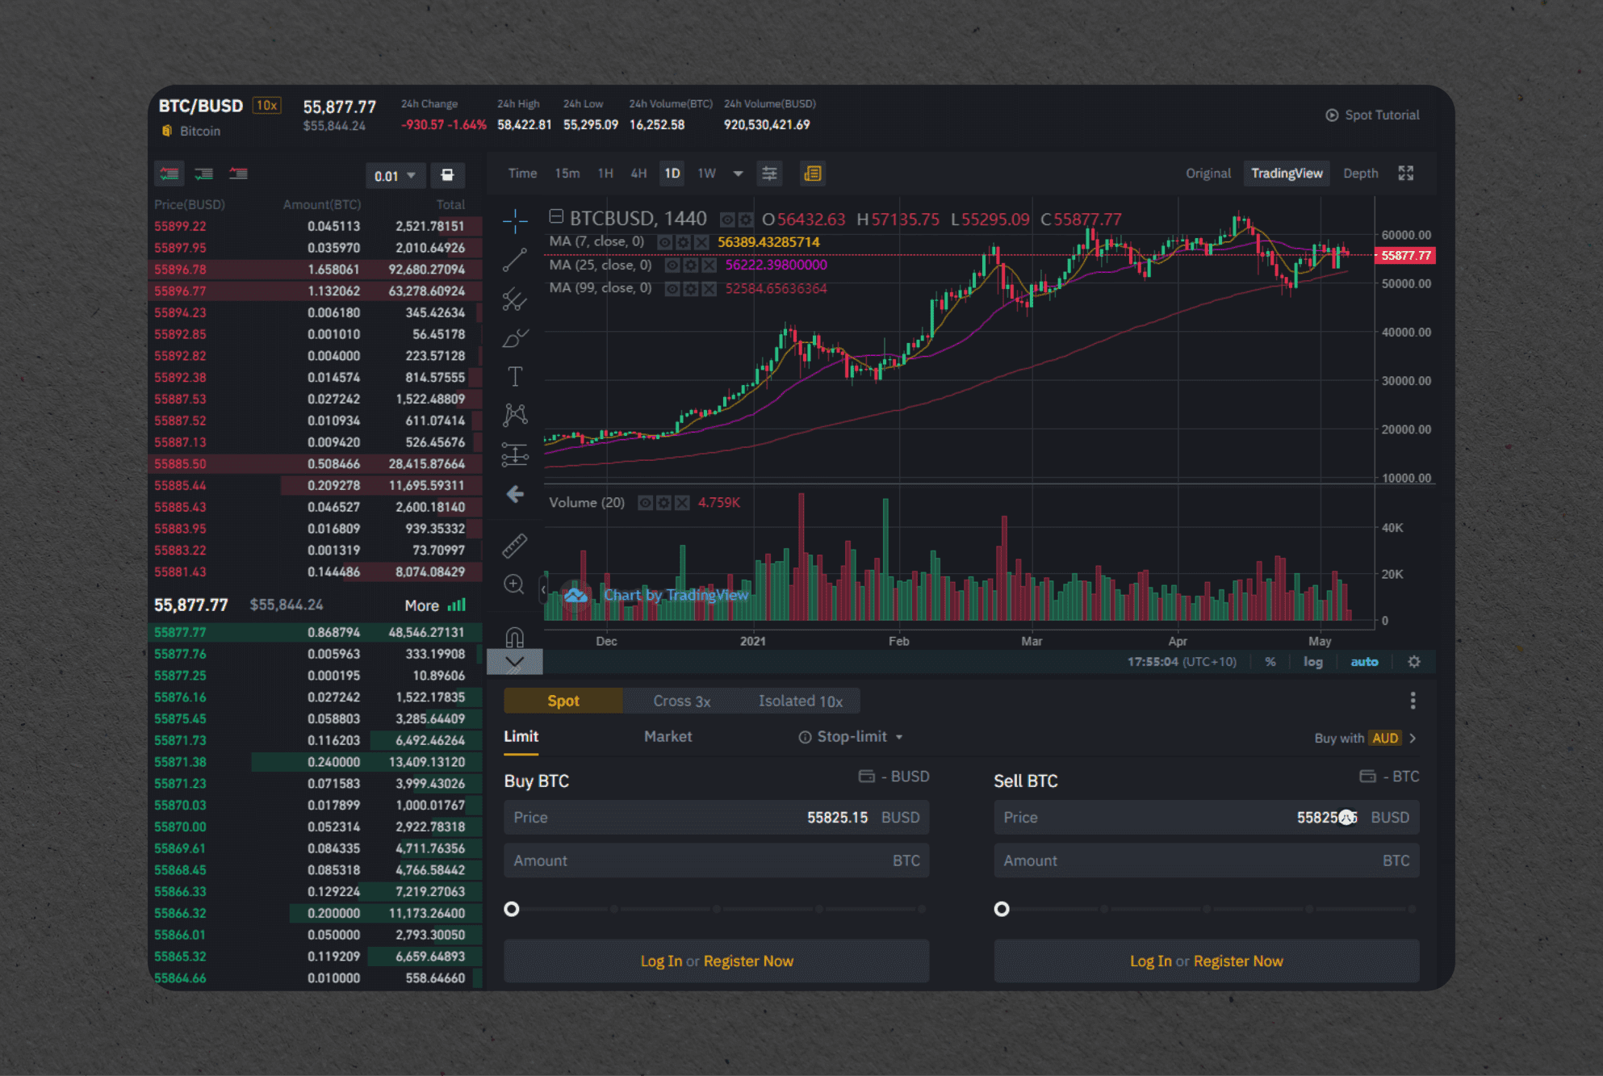Image resolution: width=1603 pixels, height=1076 pixels.
Task: Toggle auto scale on chart
Action: pyautogui.click(x=1364, y=662)
